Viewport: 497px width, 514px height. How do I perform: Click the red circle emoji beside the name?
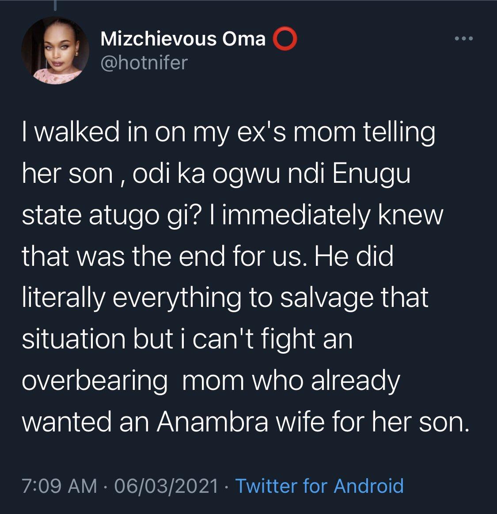285,39
